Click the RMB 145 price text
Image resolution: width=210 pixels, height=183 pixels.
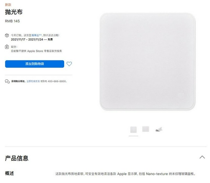(x=12, y=21)
